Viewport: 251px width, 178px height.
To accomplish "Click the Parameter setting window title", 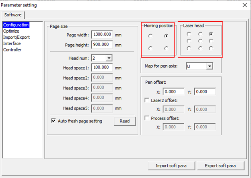I will point(19,5).
